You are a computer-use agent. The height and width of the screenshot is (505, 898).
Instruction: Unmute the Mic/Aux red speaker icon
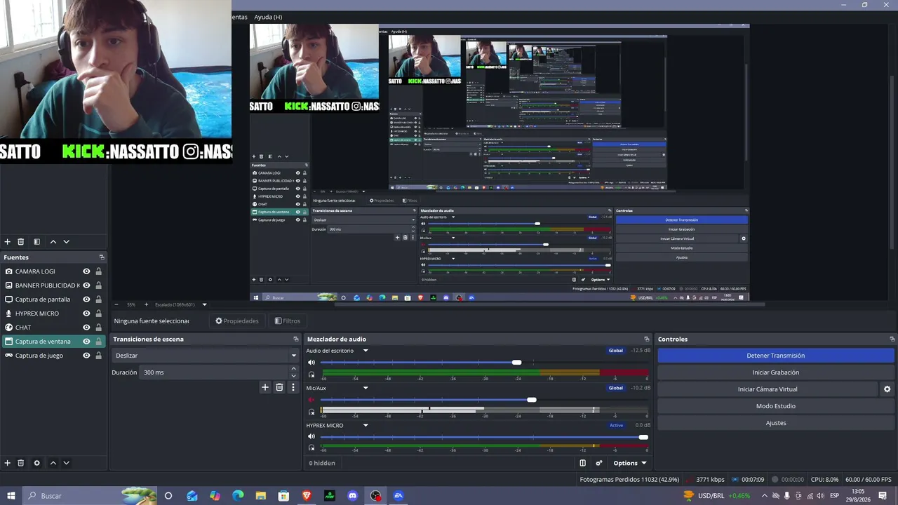tap(312, 400)
